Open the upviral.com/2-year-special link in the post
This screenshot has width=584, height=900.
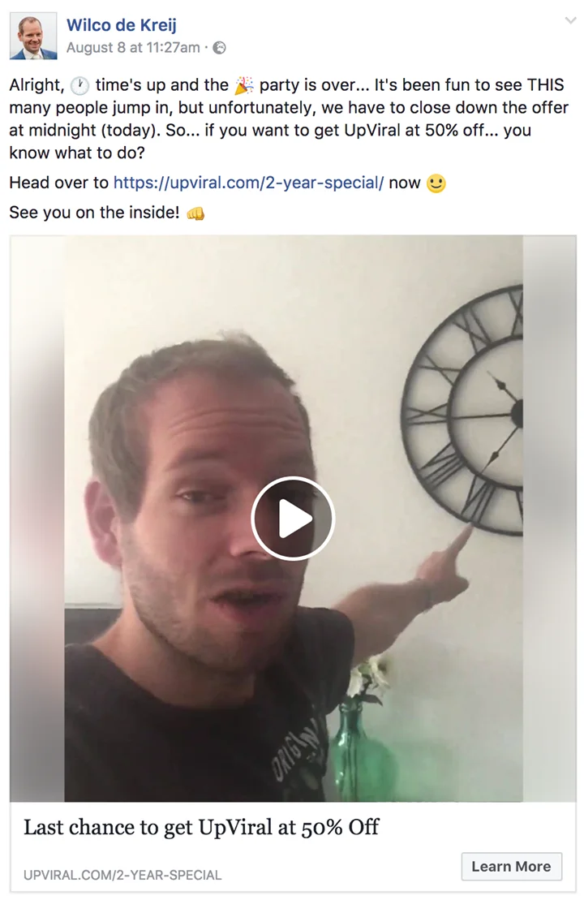(x=248, y=183)
